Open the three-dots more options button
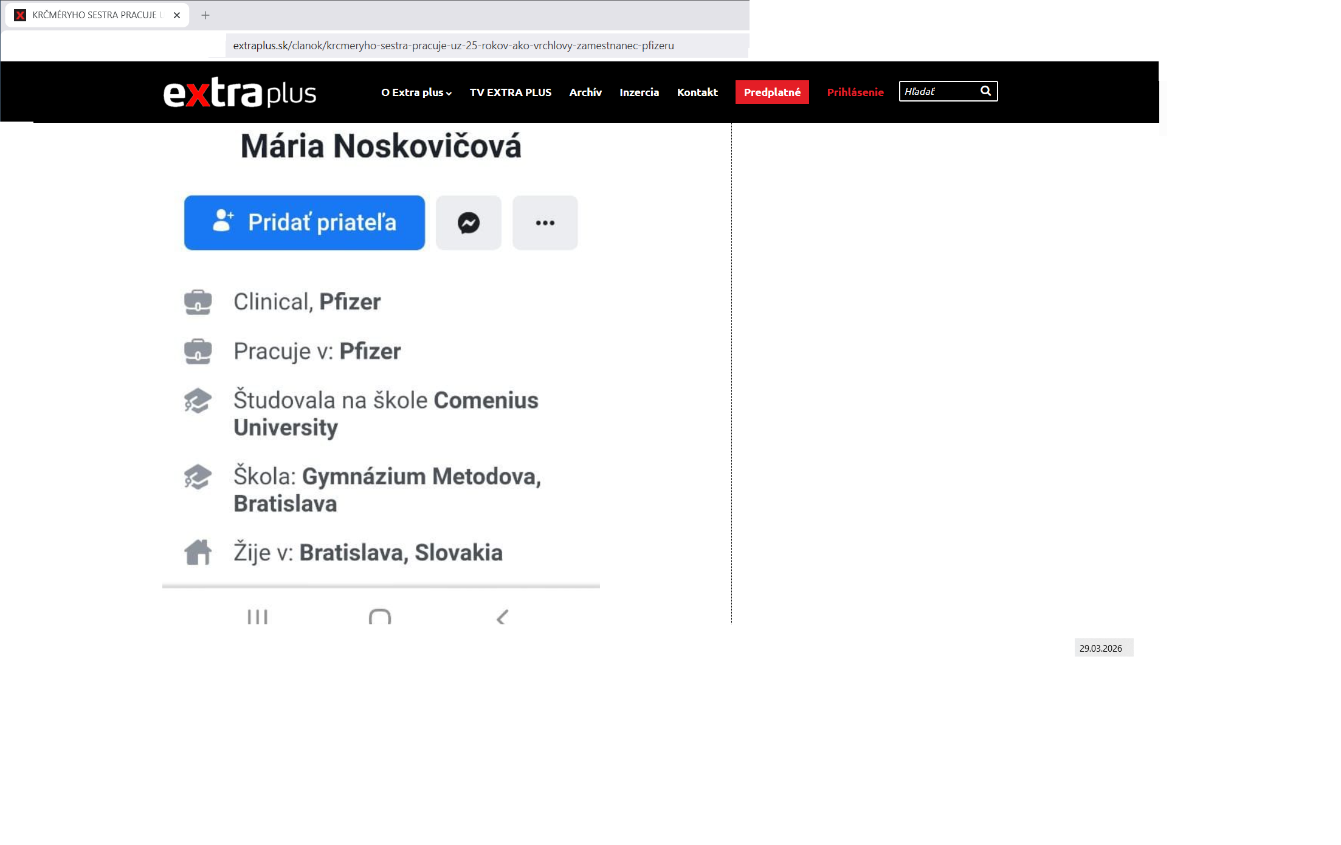This screenshot has width=1341, height=845. click(x=545, y=222)
